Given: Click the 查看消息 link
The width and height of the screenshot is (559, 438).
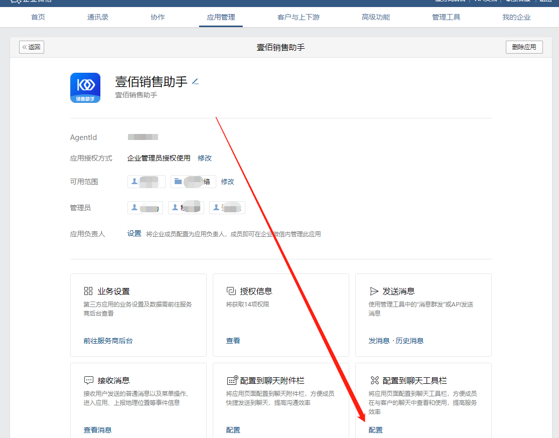Looking at the screenshot, I should [x=98, y=430].
